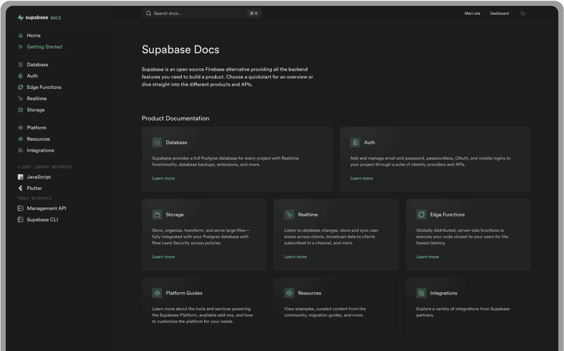The image size is (564, 351).
Task: Open the Database card title
Action: [x=176, y=143]
